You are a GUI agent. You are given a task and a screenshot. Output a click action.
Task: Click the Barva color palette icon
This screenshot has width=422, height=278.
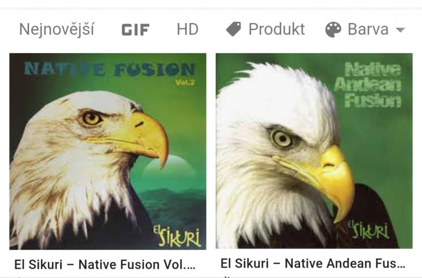333,29
